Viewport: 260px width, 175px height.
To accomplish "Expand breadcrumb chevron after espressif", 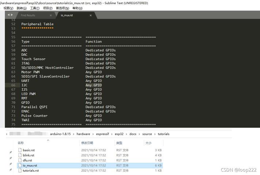I will [x=112, y=134].
